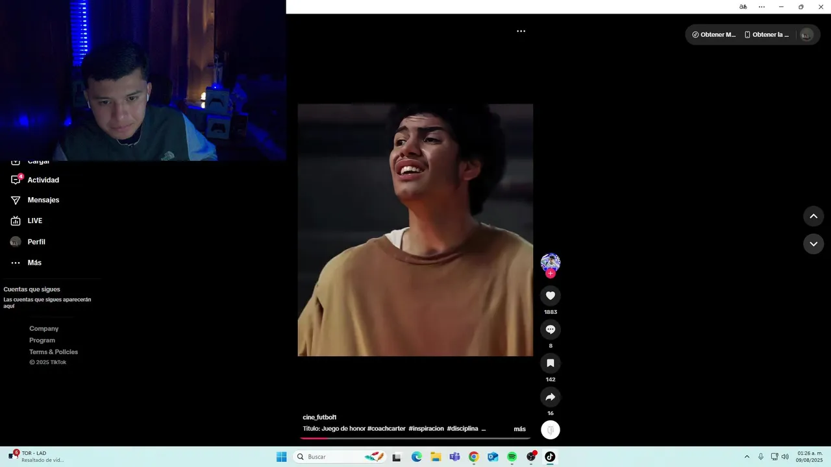Expand Terms & Policies footer section
Image resolution: width=831 pixels, height=467 pixels.
53,352
